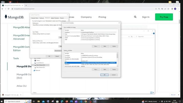The width and height of the screenshot is (183, 103).
Task: Click scroll-up arrow of system variables list
Action: tap(117, 53)
